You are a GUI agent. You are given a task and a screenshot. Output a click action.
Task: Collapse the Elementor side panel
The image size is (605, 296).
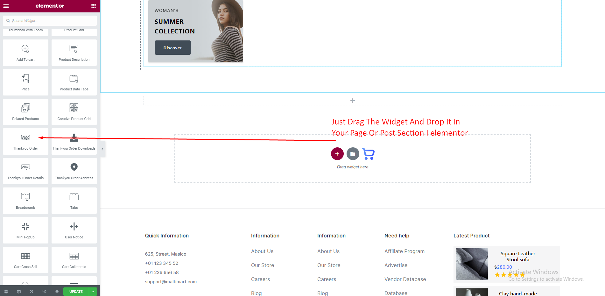(x=102, y=149)
